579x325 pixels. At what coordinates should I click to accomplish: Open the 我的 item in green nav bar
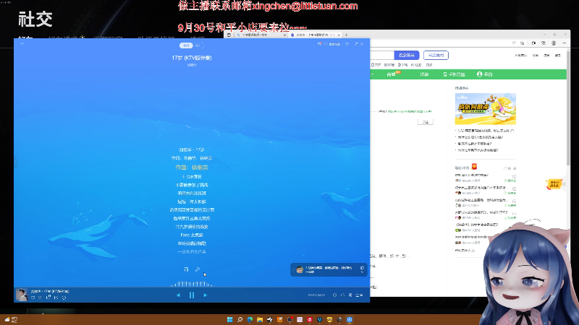(484, 74)
